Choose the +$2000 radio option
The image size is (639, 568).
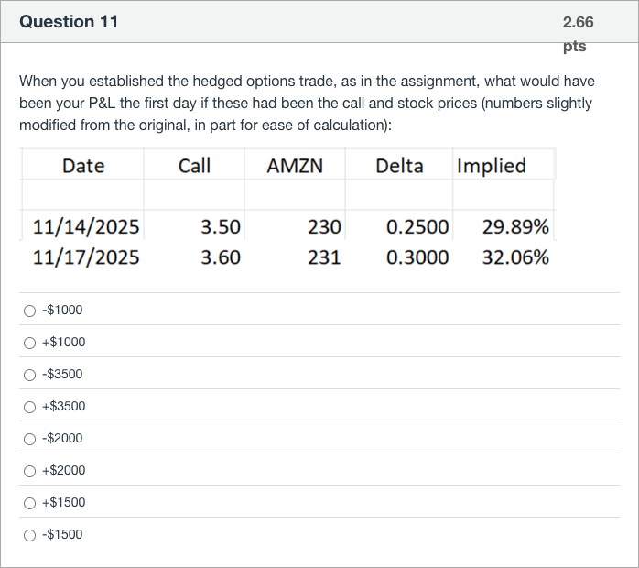point(30,471)
